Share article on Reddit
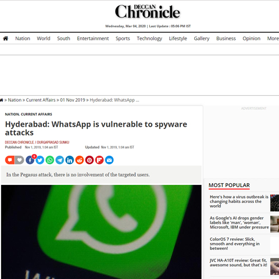Image resolution: width=279 pixels, height=279 pixels. [80, 160]
